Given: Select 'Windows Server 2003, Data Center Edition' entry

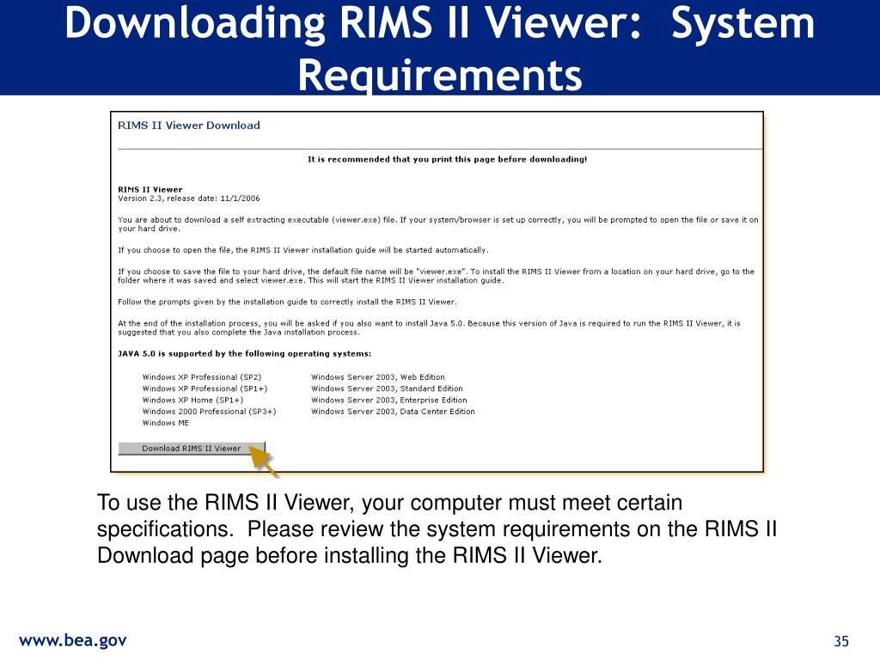Looking at the screenshot, I should [393, 412].
